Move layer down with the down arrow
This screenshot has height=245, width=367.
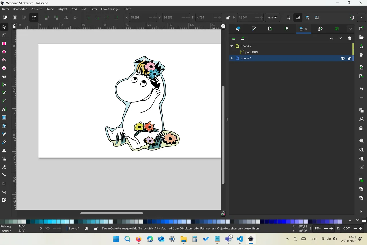(340, 38)
